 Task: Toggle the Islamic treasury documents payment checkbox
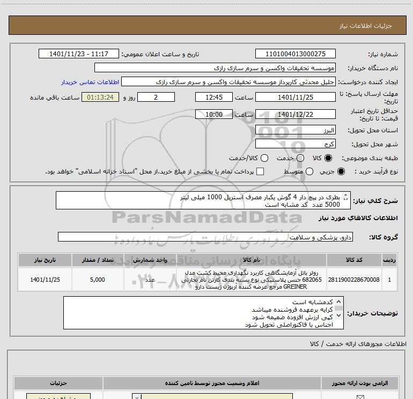[x=260, y=171]
